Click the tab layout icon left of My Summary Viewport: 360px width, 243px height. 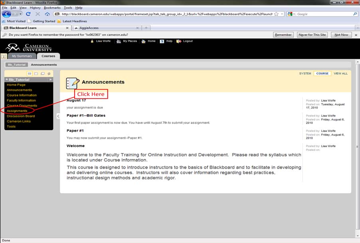(4, 56)
